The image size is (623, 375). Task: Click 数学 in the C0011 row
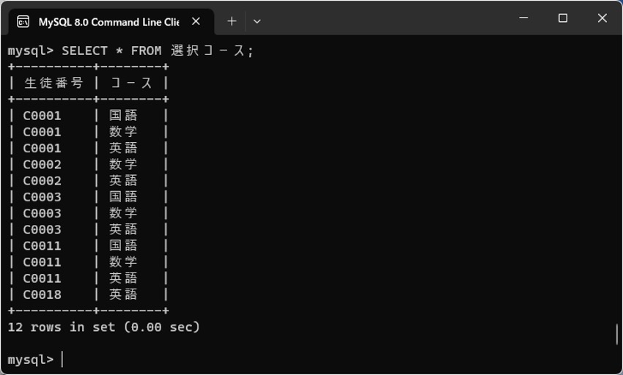(x=123, y=261)
